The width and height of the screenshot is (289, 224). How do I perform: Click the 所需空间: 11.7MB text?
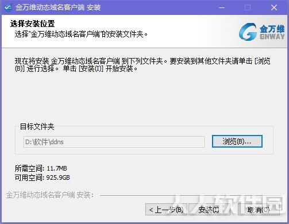(x=41, y=168)
